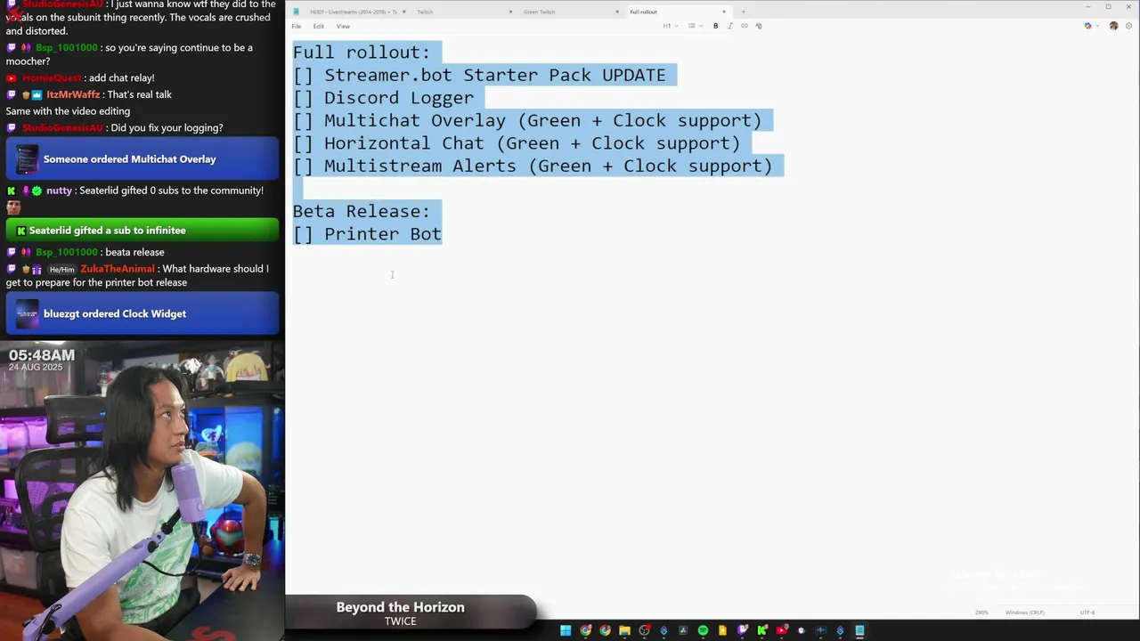The width and height of the screenshot is (1140, 641).
Task: Open the Windows Start menu
Action: 566,631
